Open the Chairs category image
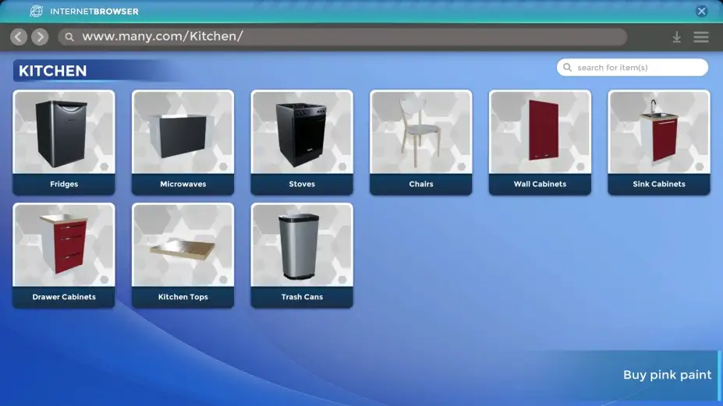This screenshot has height=406, width=723. coord(421,132)
